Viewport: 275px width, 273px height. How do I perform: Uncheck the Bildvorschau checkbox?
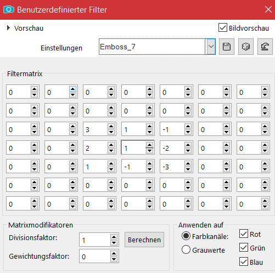[223, 28]
